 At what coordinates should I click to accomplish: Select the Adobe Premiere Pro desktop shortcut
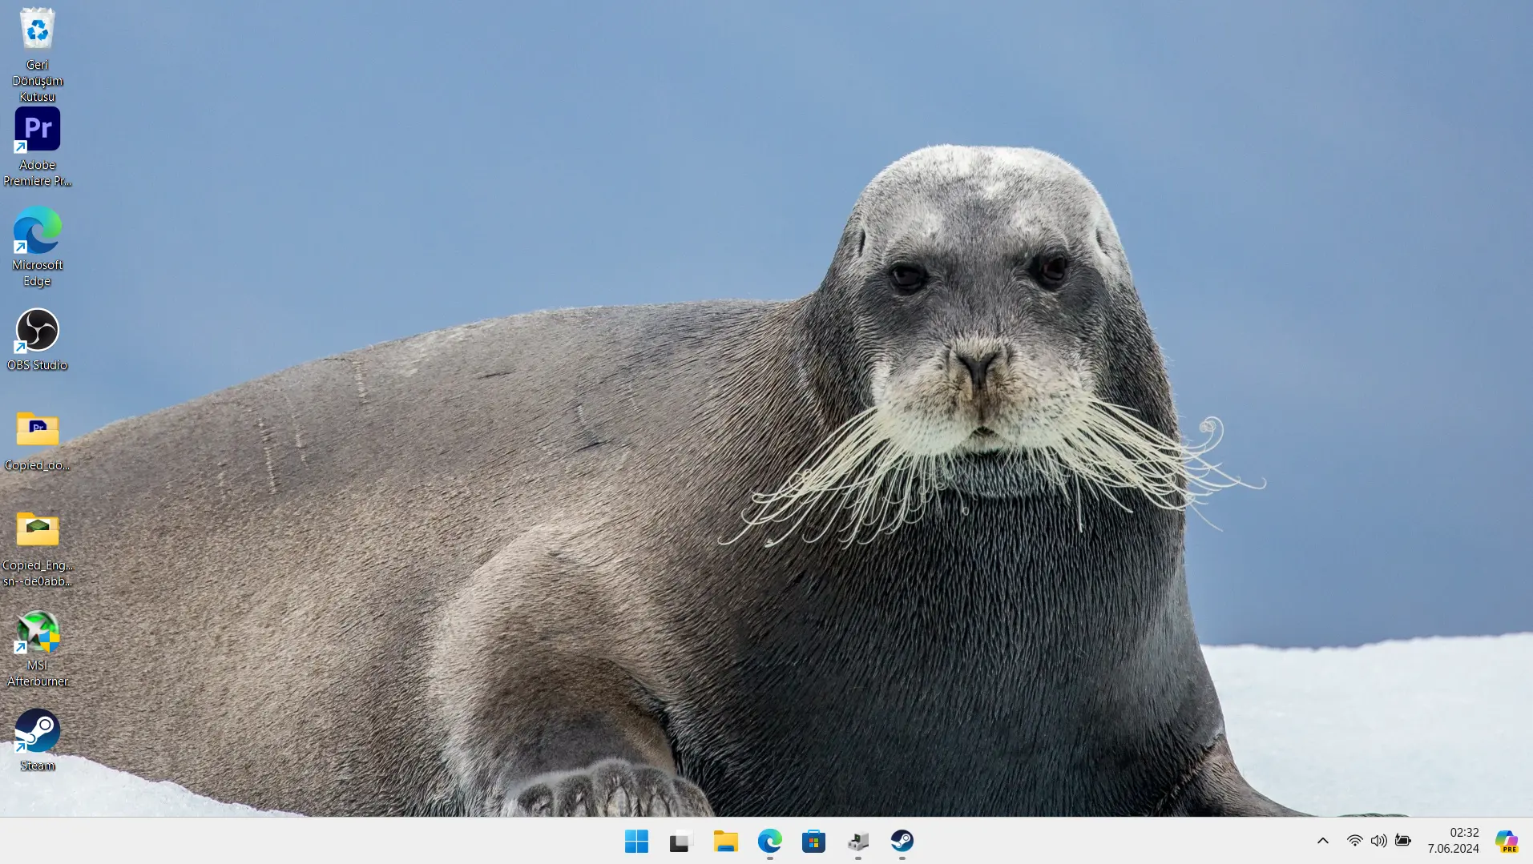(37, 147)
